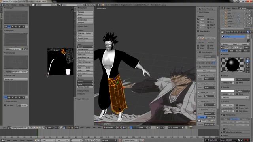Enable the Mesh Analysis checkbox
Image resolution: width=253 pixels, height=142 pixels.
[200, 52]
